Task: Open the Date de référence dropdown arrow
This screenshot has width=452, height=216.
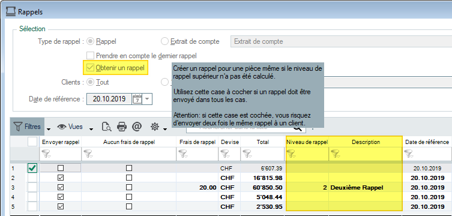Action: pos(147,99)
